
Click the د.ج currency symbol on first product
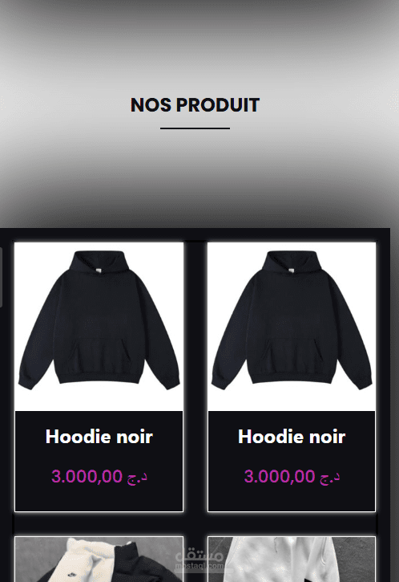point(137,478)
